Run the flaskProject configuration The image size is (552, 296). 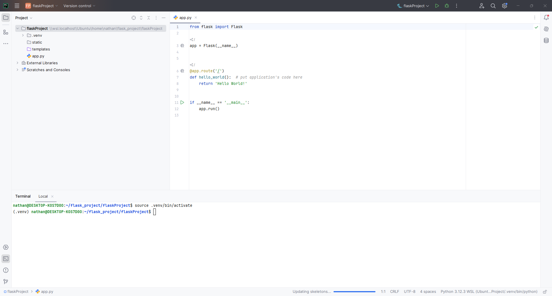tap(437, 6)
